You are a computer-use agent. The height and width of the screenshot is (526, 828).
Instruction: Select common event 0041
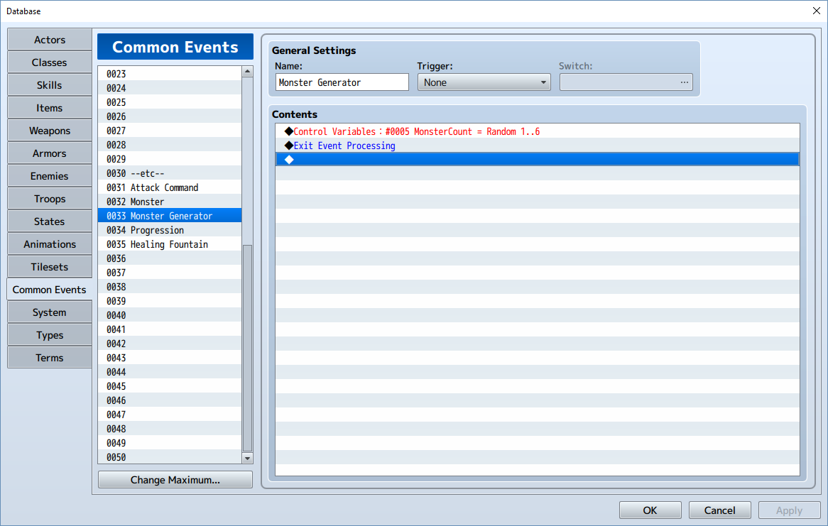coord(170,329)
